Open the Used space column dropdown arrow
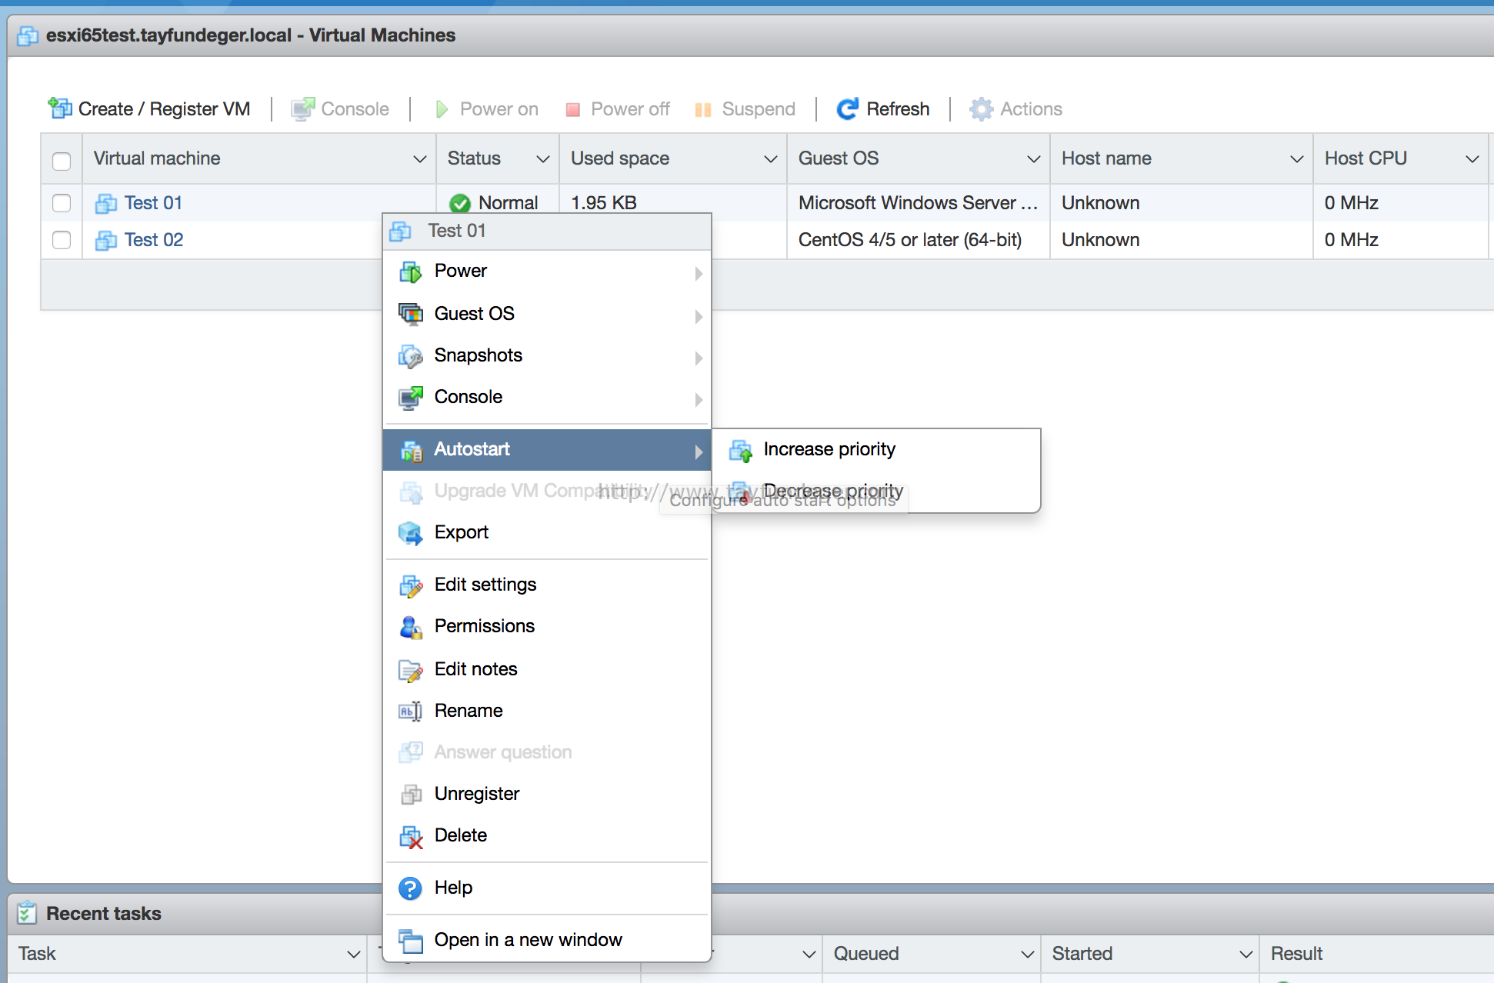1494x983 pixels. coord(771,159)
